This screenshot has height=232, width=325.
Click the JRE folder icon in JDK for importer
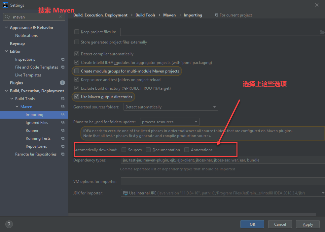[x=126, y=193]
